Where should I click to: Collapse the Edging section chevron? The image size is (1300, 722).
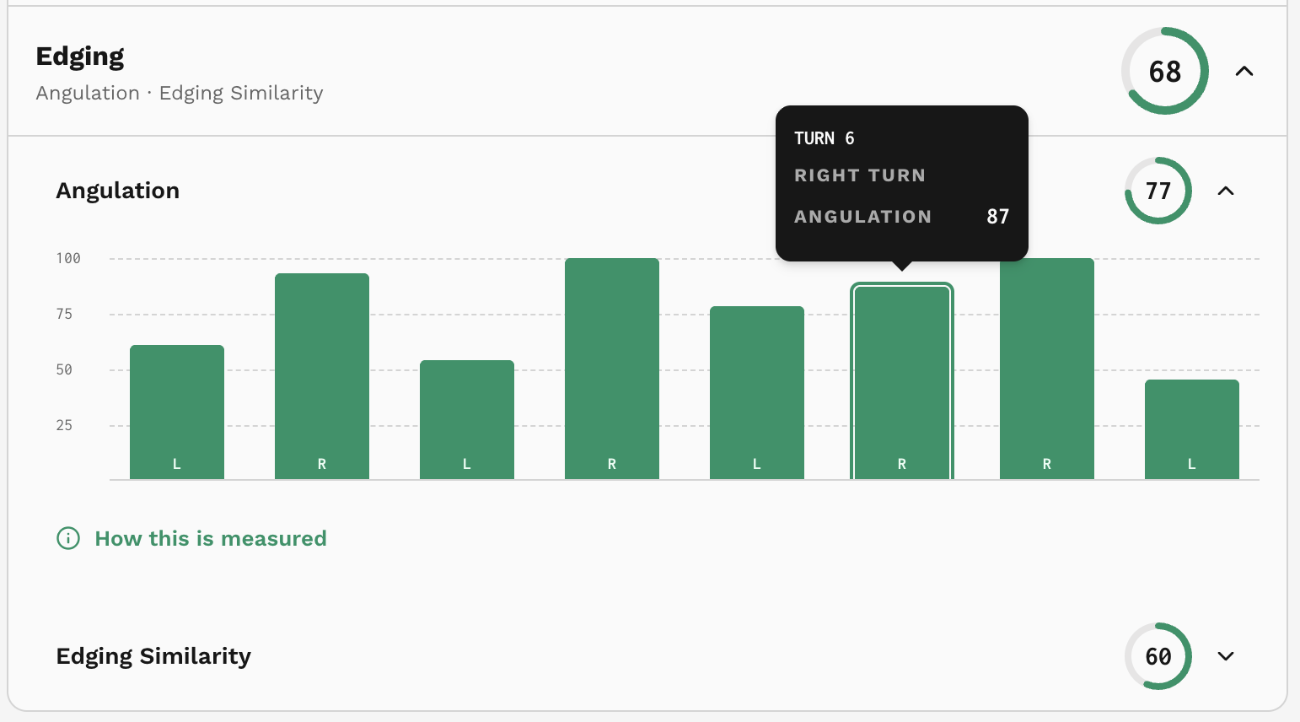coord(1244,72)
